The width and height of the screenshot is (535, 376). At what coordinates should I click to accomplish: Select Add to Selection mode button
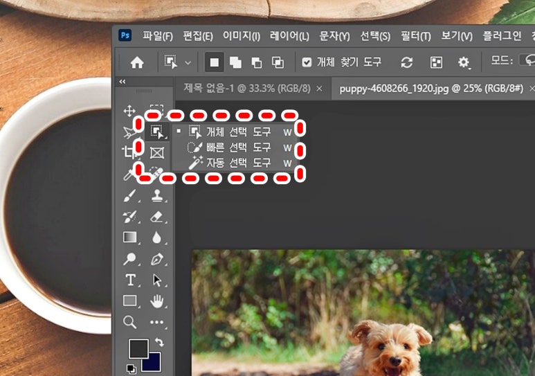pyautogui.click(x=235, y=62)
